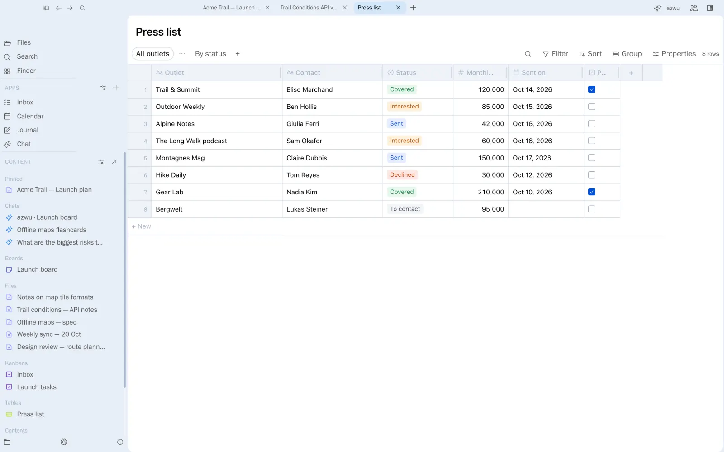Add a new view with plus button
This screenshot has height=452, width=724.
point(238,54)
